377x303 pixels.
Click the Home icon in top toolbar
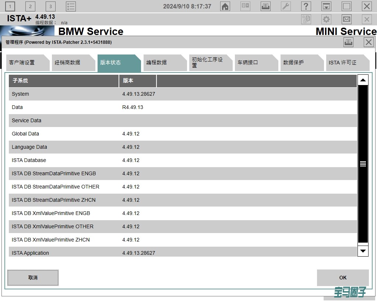(x=225, y=6)
